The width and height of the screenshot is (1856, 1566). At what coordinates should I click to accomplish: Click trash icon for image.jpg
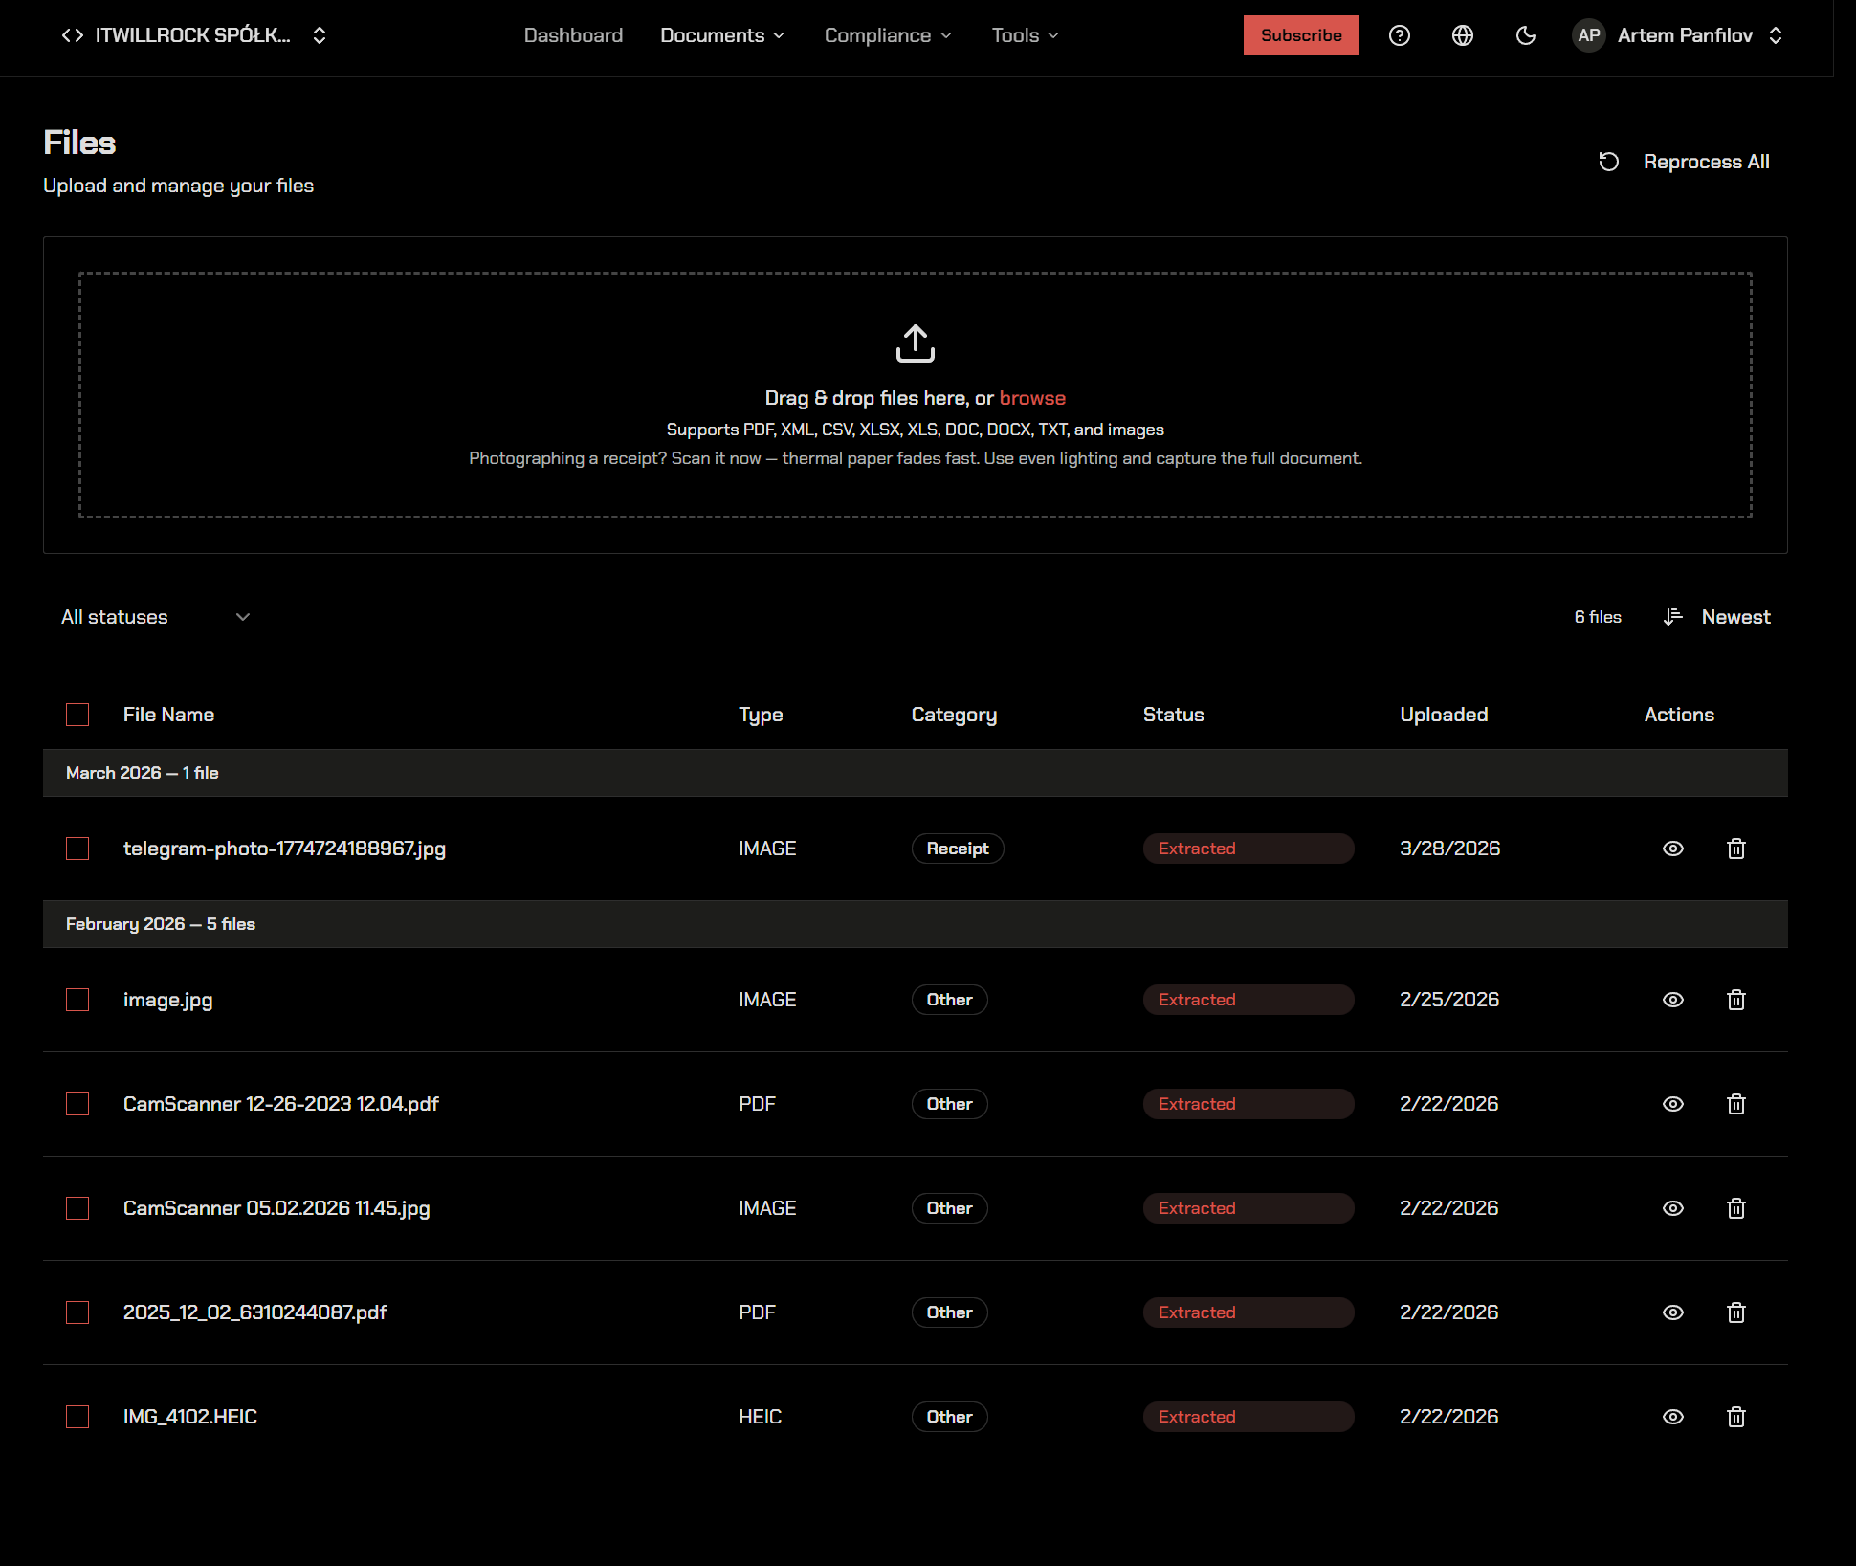click(1735, 1000)
